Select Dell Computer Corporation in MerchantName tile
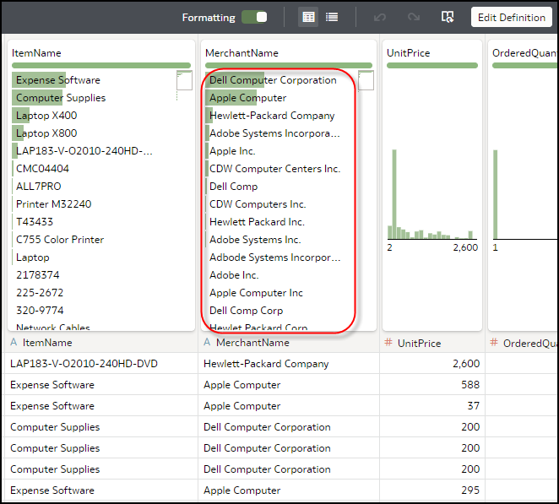Screen dimensions: 559x504 [x=273, y=80]
